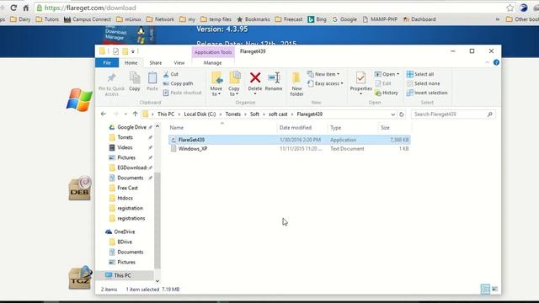The width and height of the screenshot is (539, 303).
Task: Switch to the Details view icon in the status bar
Action: tap(485, 289)
